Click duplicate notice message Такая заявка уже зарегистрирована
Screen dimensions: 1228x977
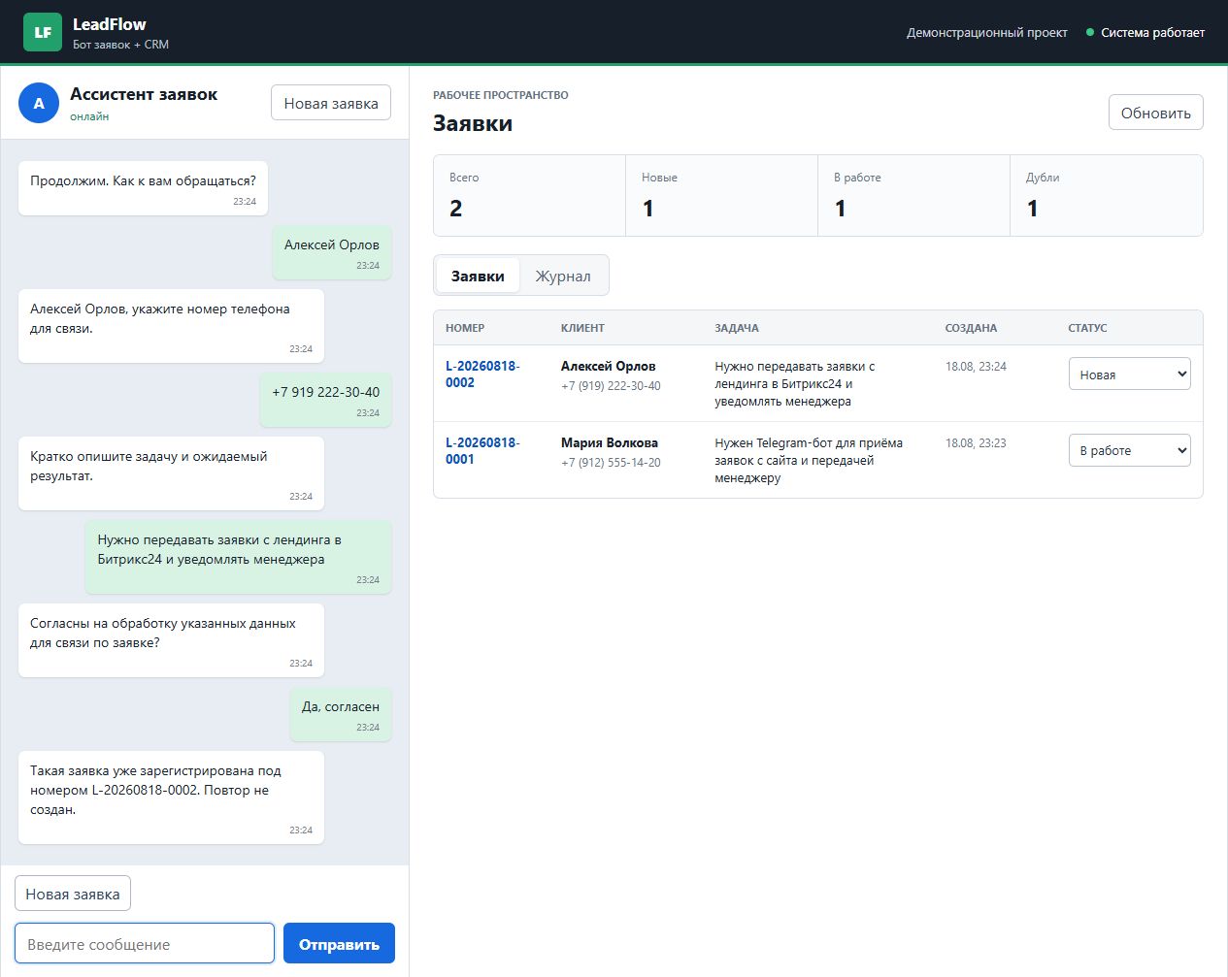click(171, 798)
